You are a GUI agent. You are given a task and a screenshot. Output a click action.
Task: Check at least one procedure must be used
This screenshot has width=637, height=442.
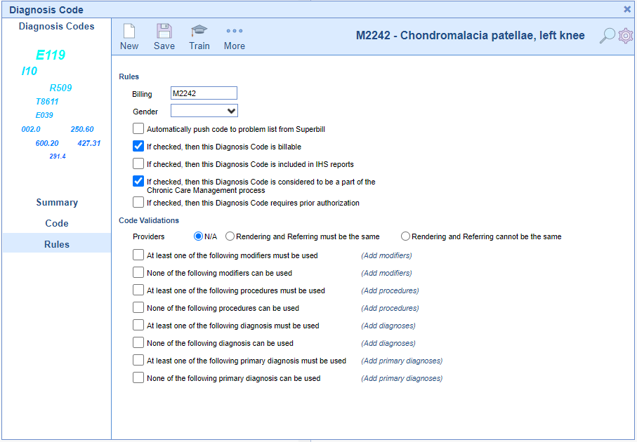click(138, 290)
